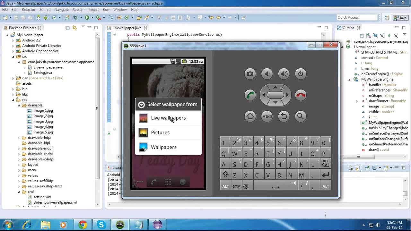
Task: Expand drawRunner node in Outline
Action: pos(357,101)
